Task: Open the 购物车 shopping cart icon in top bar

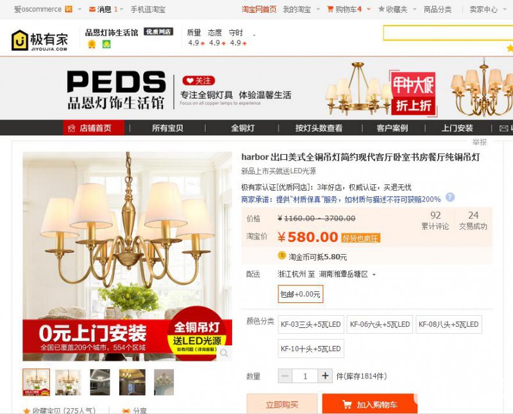Action: click(x=330, y=9)
